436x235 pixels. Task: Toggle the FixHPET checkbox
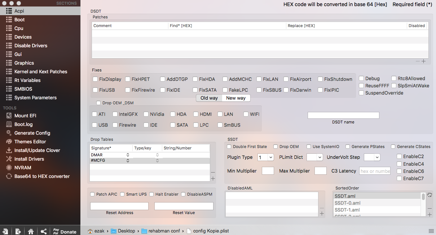point(128,79)
